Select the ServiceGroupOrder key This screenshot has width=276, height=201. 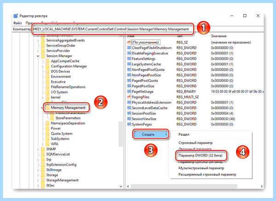(61, 46)
